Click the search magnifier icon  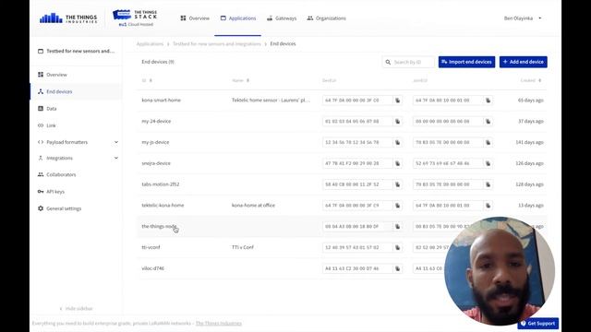click(388, 62)
